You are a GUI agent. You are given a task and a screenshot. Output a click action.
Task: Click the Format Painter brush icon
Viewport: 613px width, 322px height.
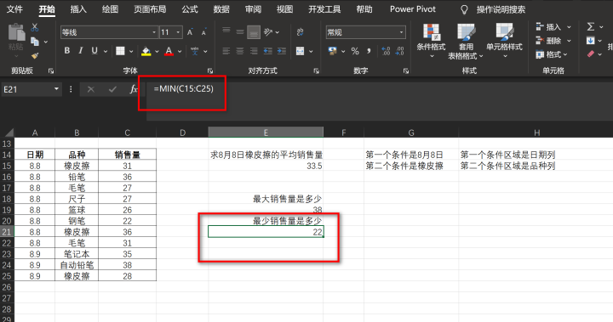tap(35, 56)
